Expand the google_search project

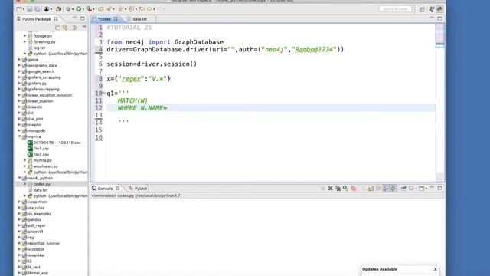[19, 71]
